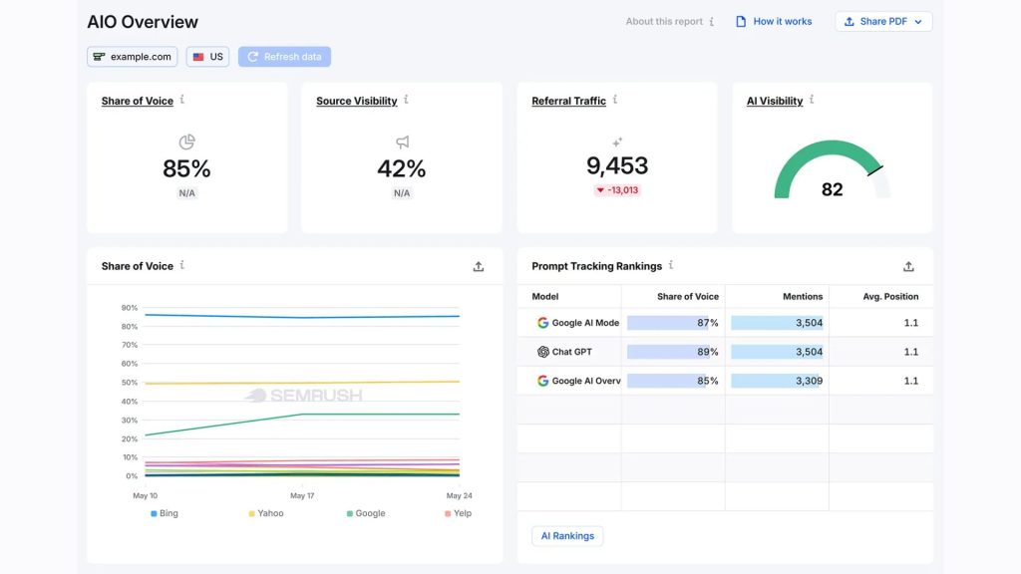This screenshot has width=1021, height=574.
Task: Select the Google AI Mode row
Action: pos(726,323)
